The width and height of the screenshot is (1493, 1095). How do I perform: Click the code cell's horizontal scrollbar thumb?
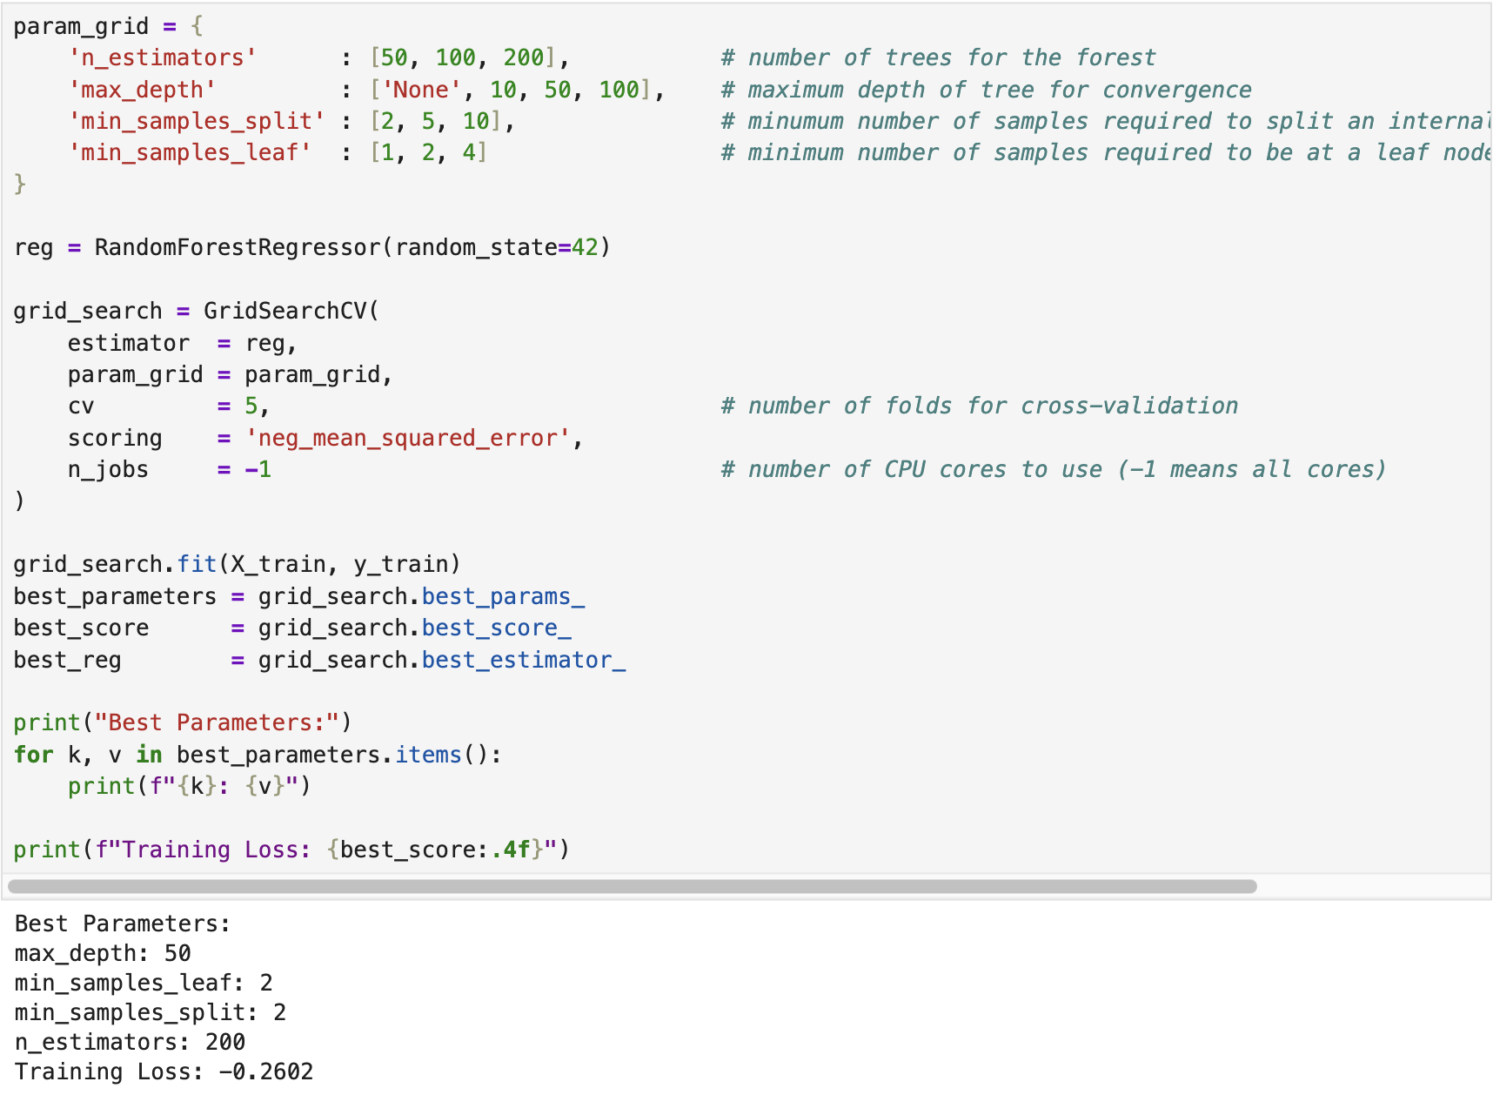632,886
